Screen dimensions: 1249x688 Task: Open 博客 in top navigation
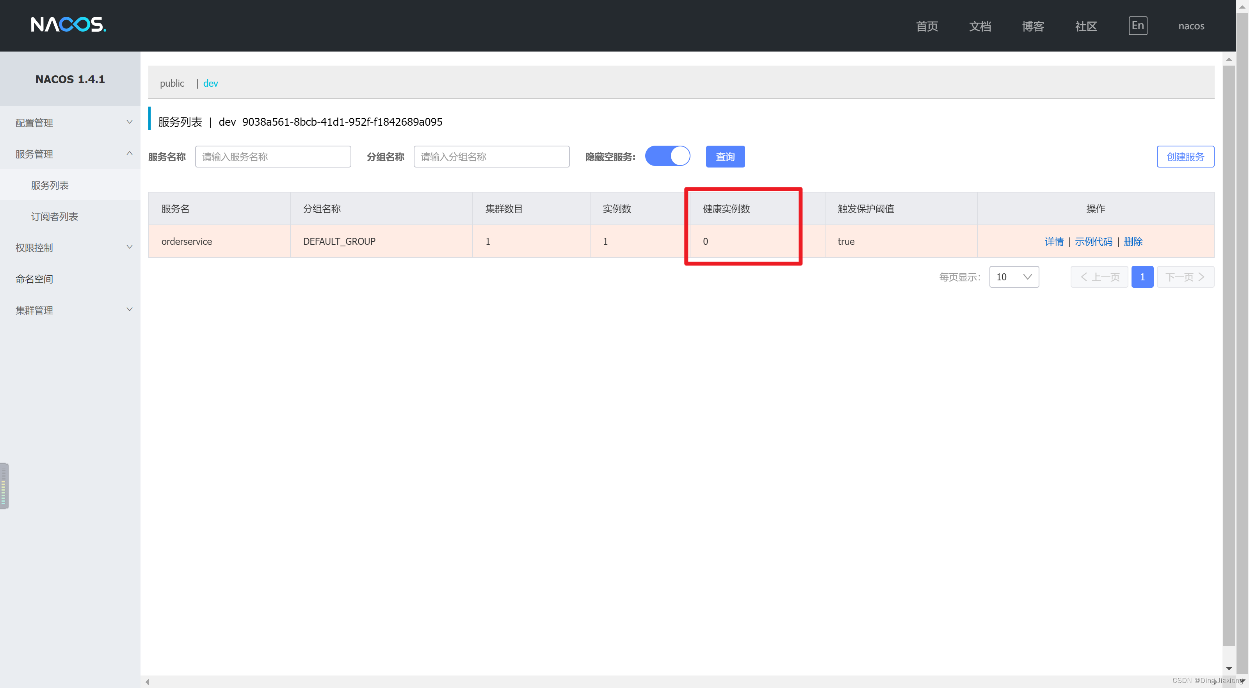click(x=1033, y=26)
